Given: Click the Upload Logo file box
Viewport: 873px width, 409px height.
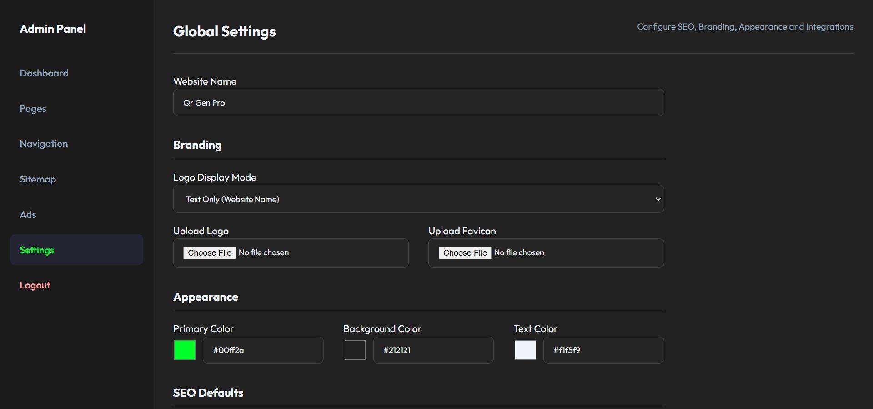Looking at the screenshot, I should tap(346, 253).
